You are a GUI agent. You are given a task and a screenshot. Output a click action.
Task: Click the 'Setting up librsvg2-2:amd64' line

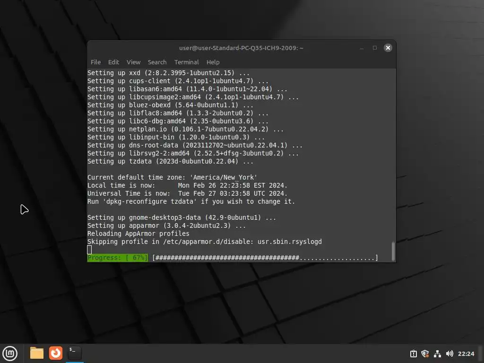point(193,154)
